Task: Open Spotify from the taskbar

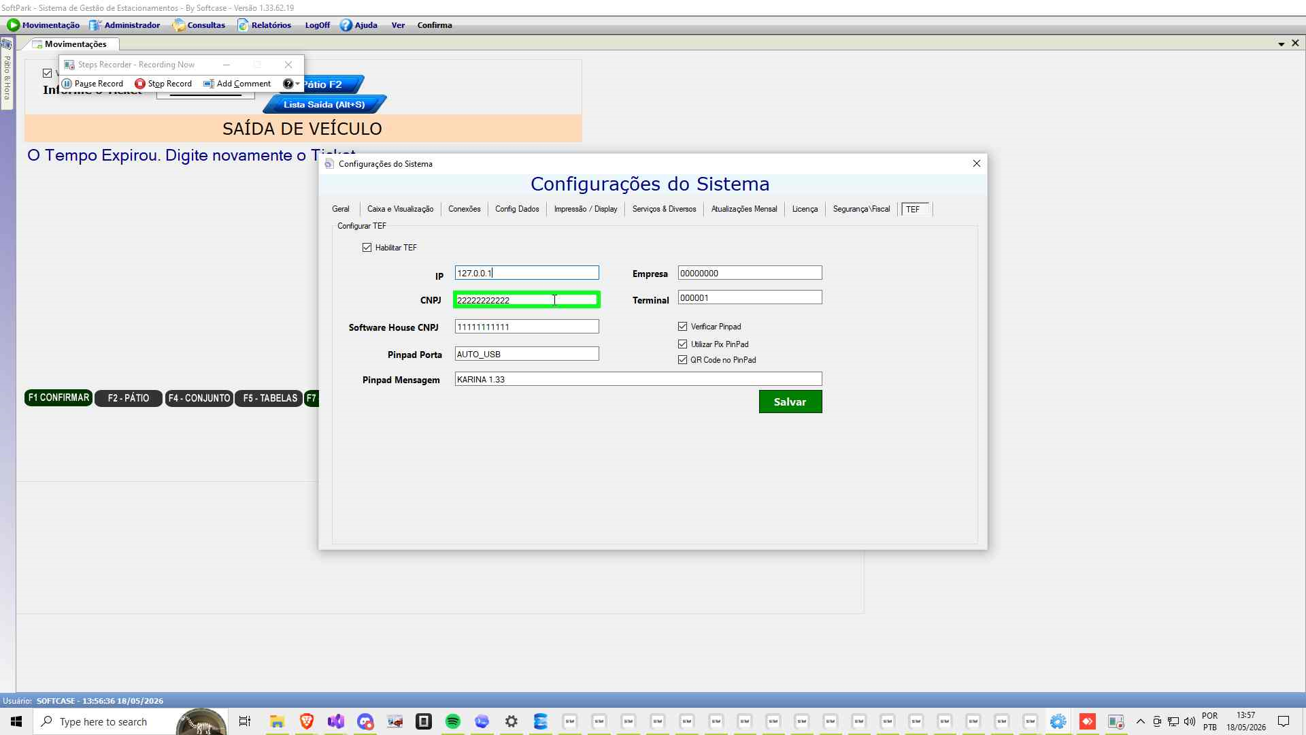Action: [453, 721]
